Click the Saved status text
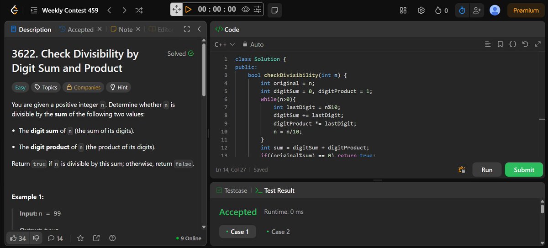The height and width of the screenshot is (248, 548). point(261,169)
